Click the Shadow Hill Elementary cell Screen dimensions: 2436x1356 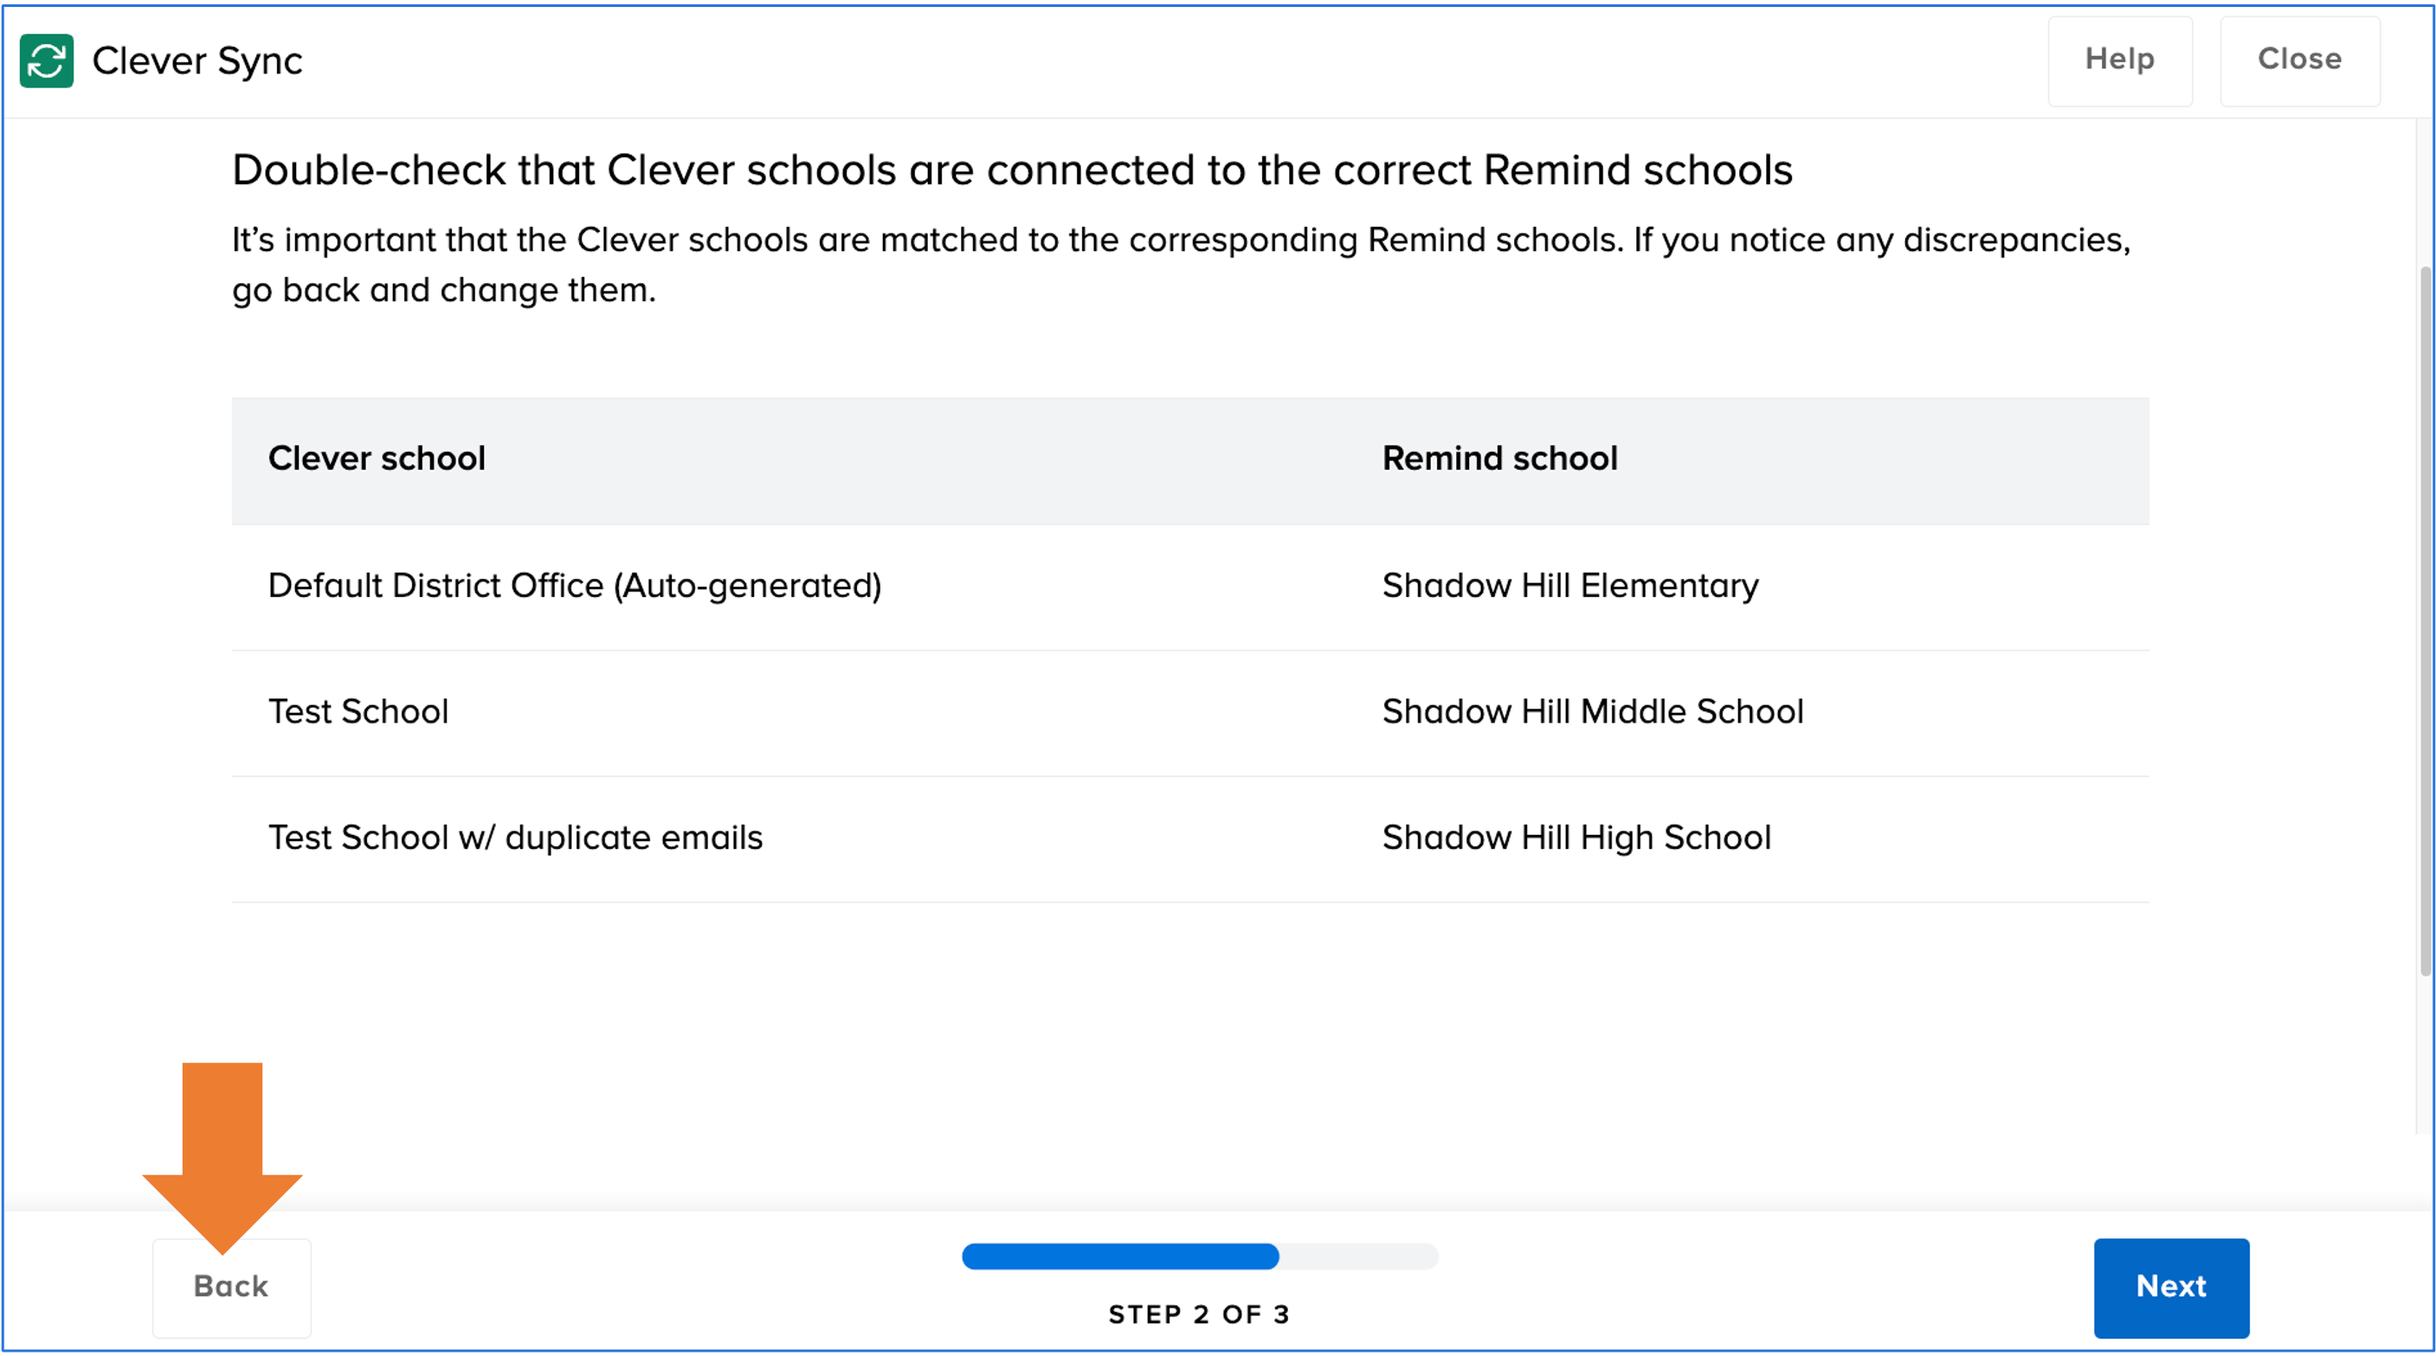coord(1569,587)
